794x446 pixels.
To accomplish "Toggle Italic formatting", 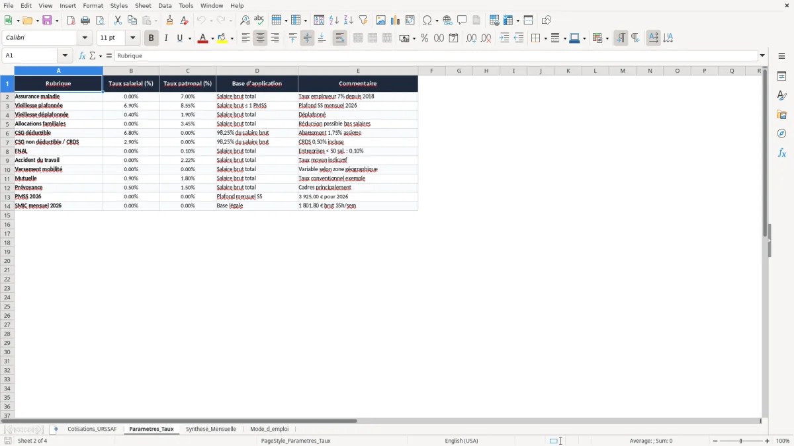I will [x=165, y=38].
